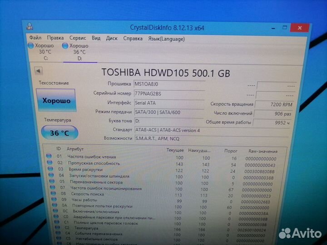Open the Диск menu
The width and height of the screenshot is (327, 245).
click(112, 38)
